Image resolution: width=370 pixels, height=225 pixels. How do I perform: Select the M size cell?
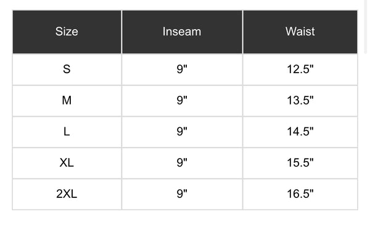pos(67,101)
